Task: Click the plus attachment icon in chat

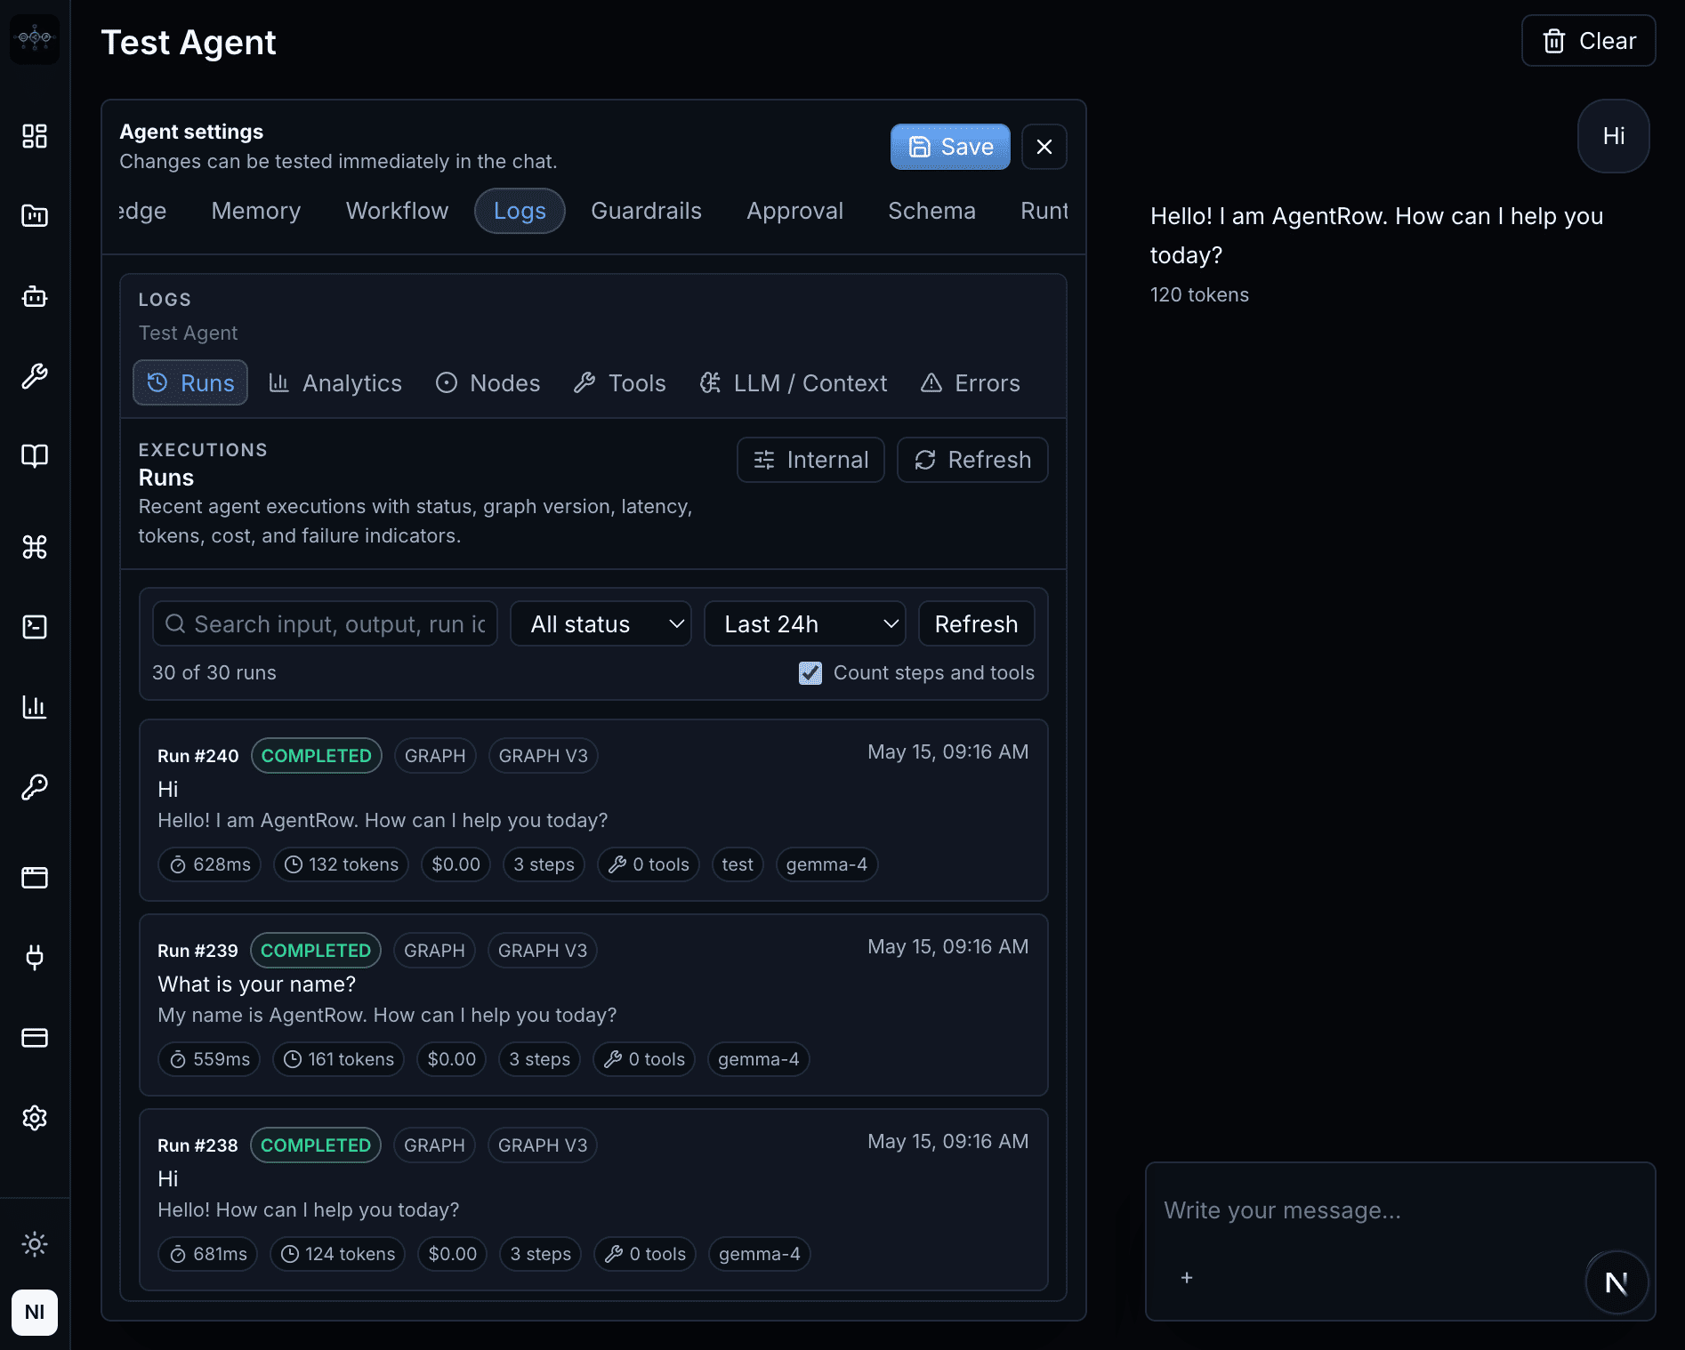Action: tap(1187, 1278)
